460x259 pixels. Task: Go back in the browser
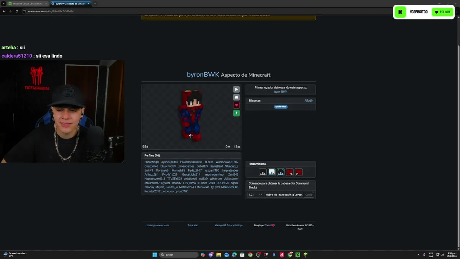click(x=4, y=11)
